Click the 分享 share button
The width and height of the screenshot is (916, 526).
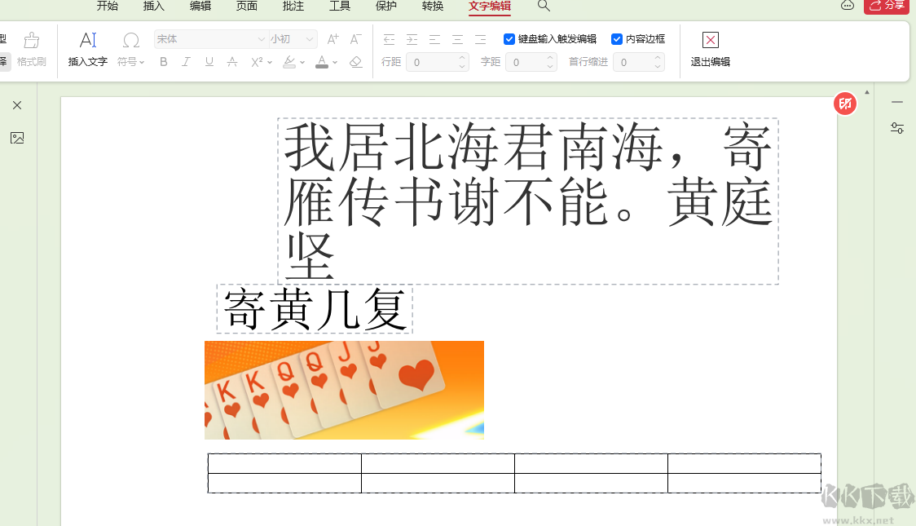[x=888, y=7]
